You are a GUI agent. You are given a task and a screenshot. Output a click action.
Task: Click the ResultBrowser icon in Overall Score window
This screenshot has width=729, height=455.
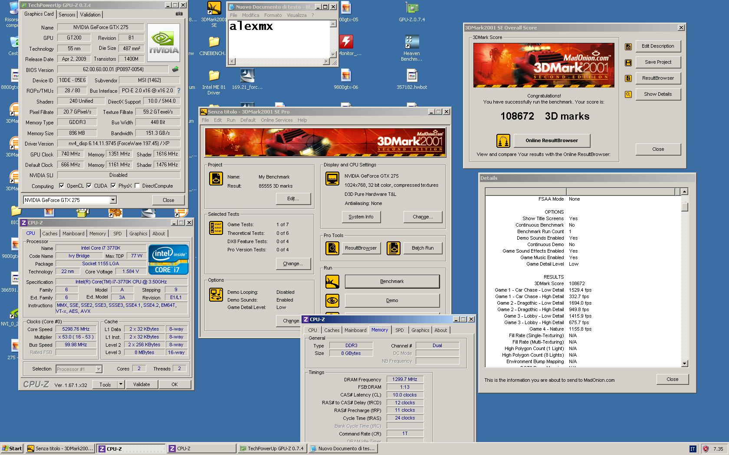pyautogui.click(x=628, y=78)
